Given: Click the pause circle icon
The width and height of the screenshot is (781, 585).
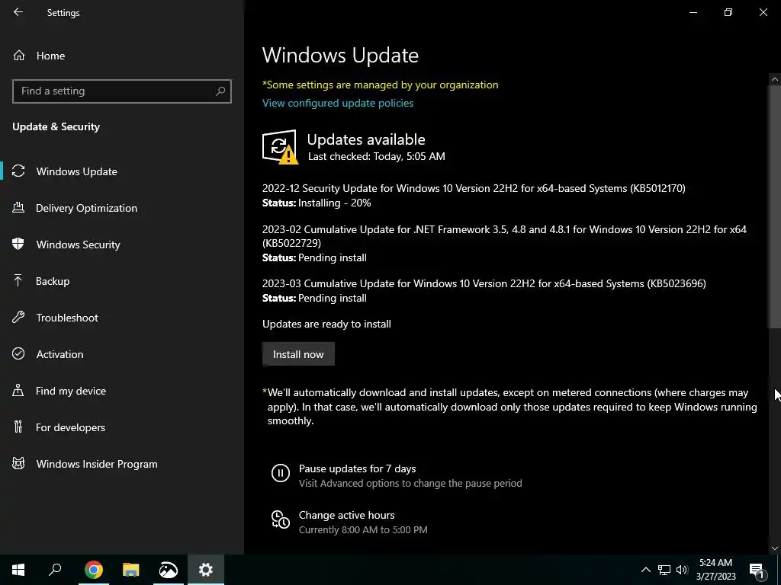Looking at the screenshot, I should click(x=281, y=472).
